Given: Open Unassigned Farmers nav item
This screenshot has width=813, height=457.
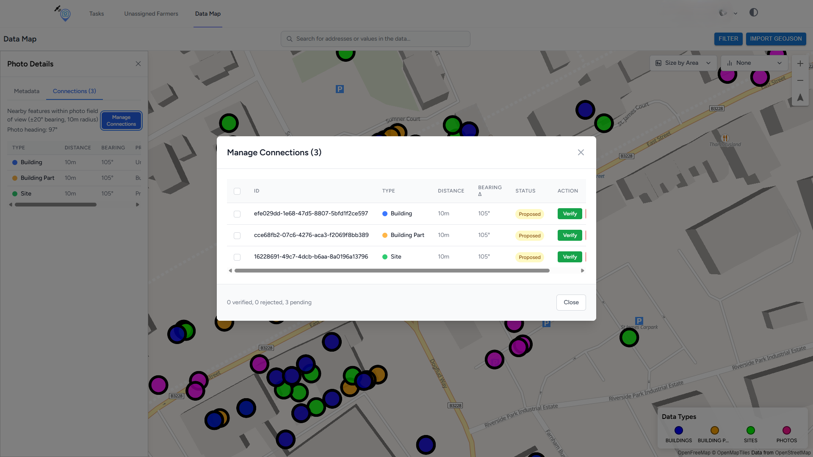Looking at the screenshot, I should click(151, 14).
